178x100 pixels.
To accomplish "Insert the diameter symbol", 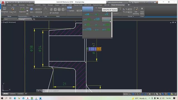I will [51, 9].
